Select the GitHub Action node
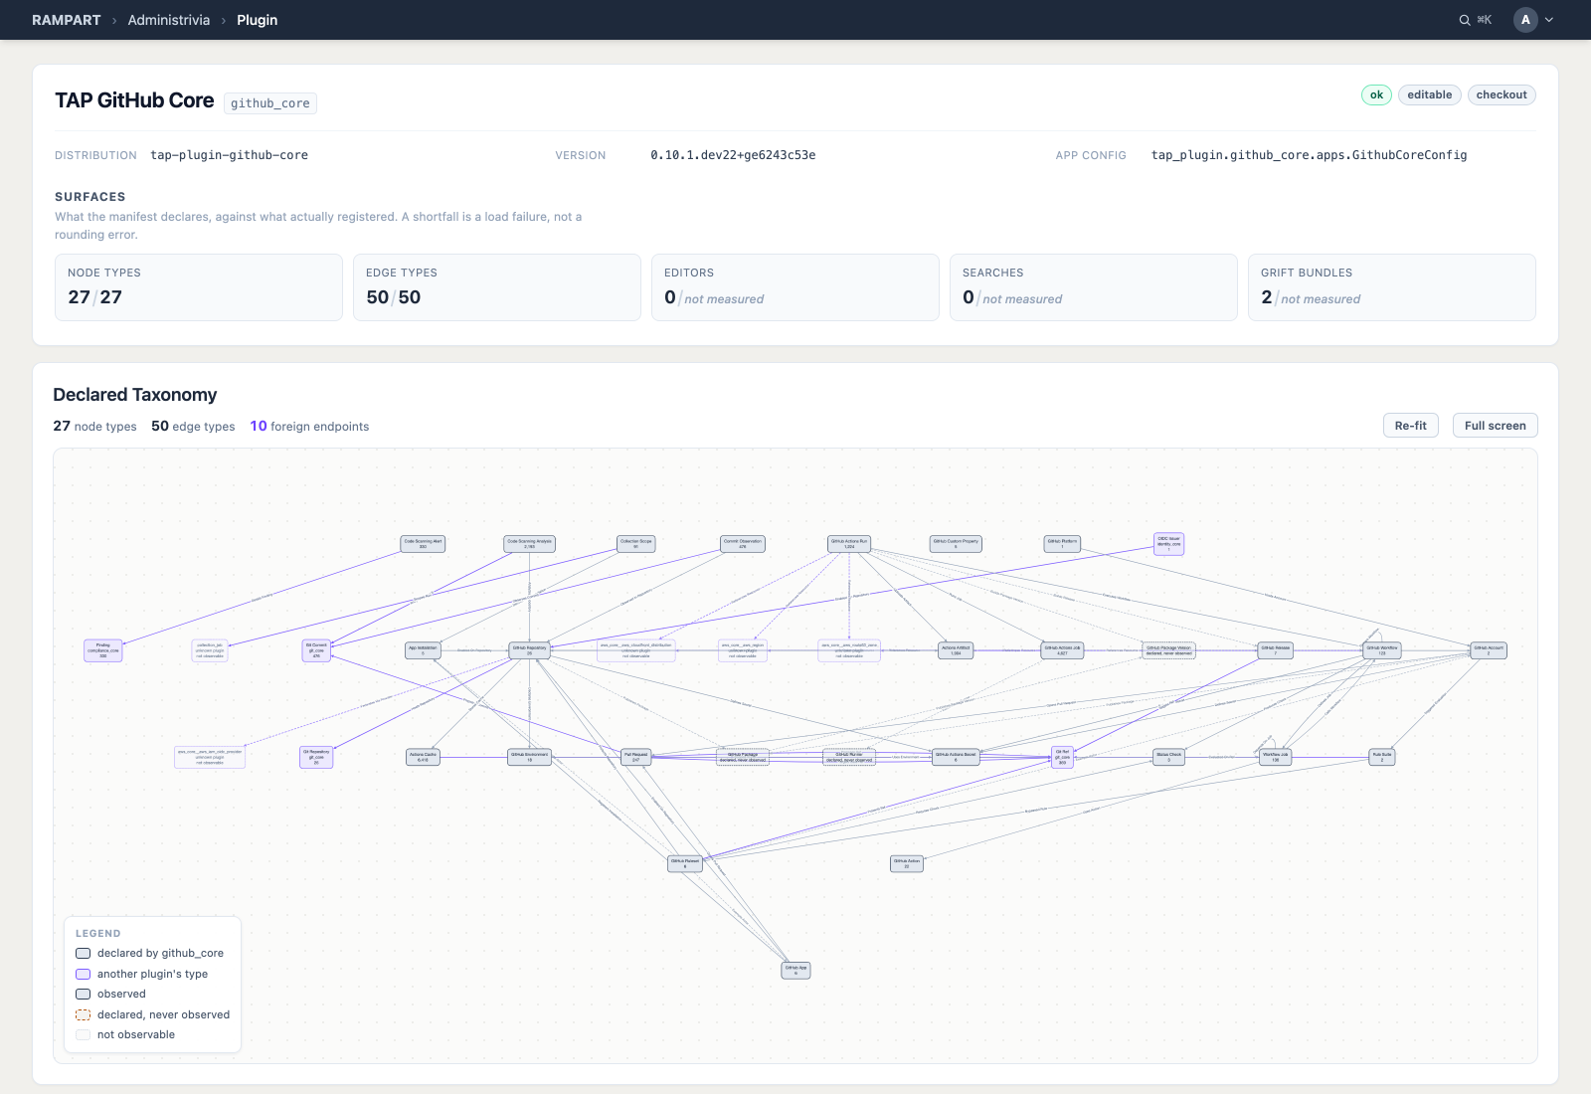 [906, 863]
